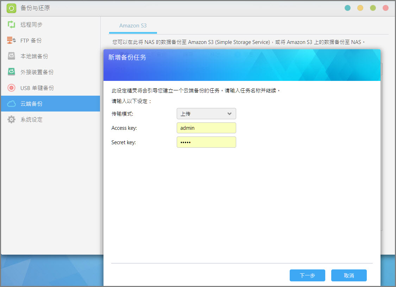Click the Secret key label

coord(124,142)
